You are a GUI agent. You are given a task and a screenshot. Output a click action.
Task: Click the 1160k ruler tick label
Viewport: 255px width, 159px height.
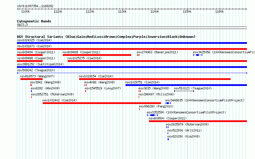tap(219, 12)
